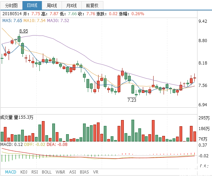
Task: Click the latest candlestick at far right
Action: pyautogui.click(x=195, y=78)
